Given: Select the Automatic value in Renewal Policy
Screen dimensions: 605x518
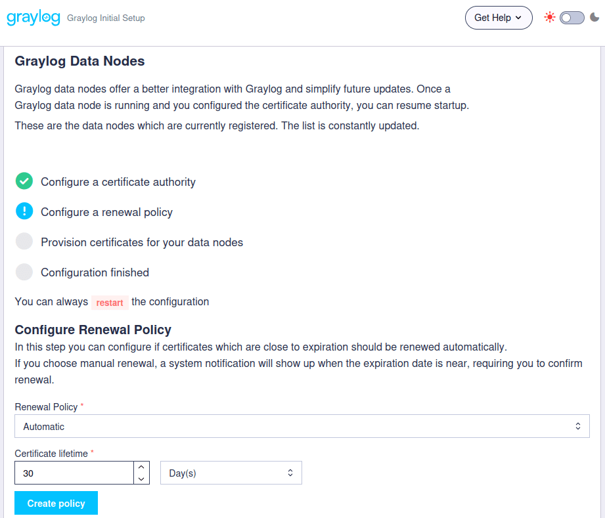Looking at the screenshot, I should [44, 426].
